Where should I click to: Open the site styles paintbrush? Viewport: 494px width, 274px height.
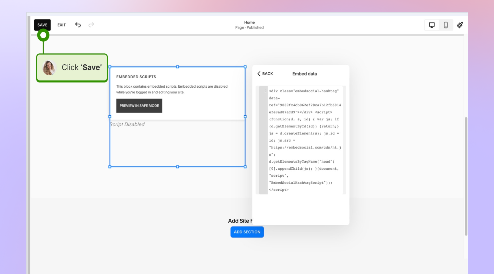460,25
